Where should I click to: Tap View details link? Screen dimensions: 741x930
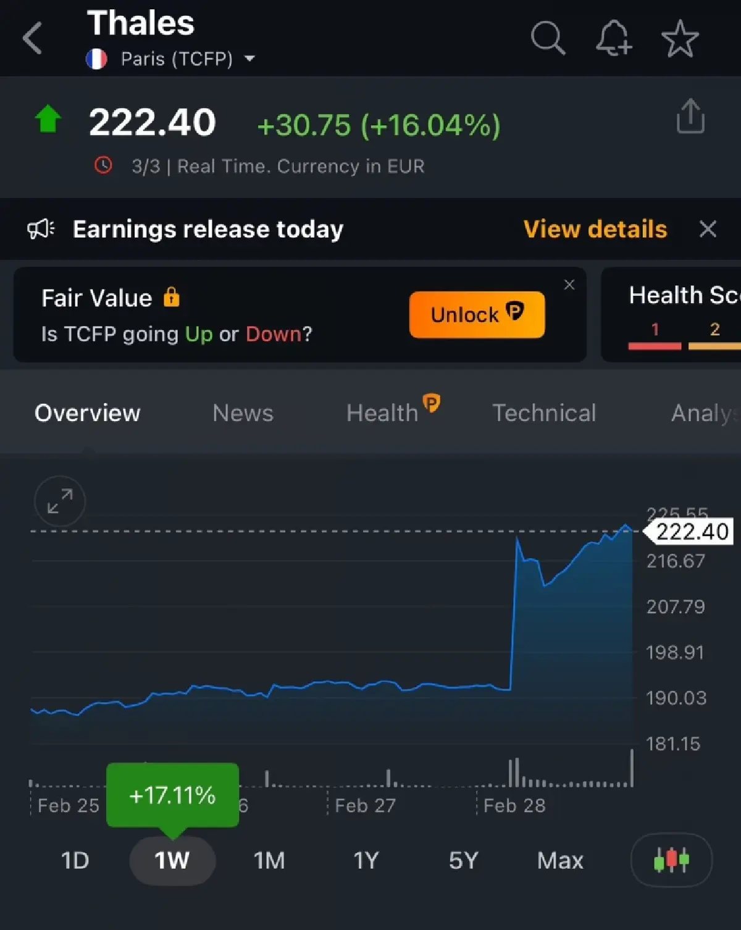[595, 229]
